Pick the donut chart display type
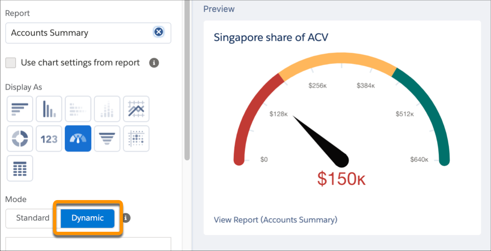Screen dimensions: 491x251 (x=20, y=138)
